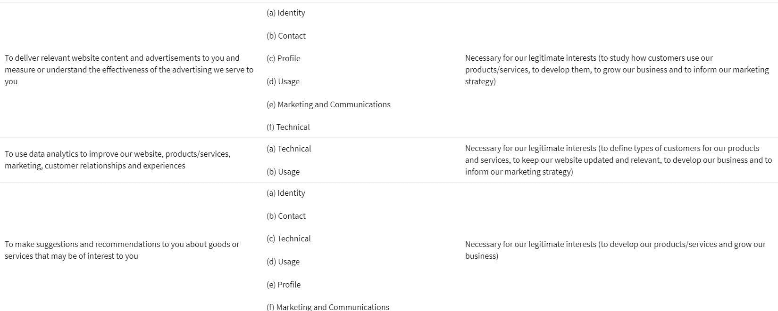This screenshot has height=311, width=778.
Task: Click '(b) Contact' in suggestions row
Action: (x=286, y=216)
